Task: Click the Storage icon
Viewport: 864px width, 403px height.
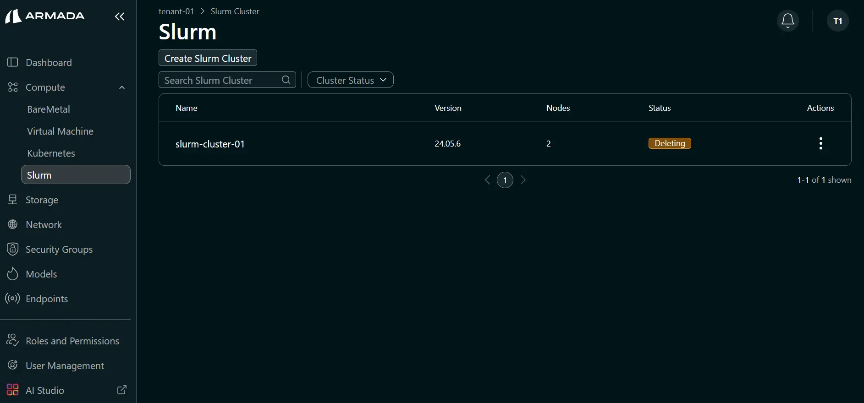Action: (x=13, y=200)
